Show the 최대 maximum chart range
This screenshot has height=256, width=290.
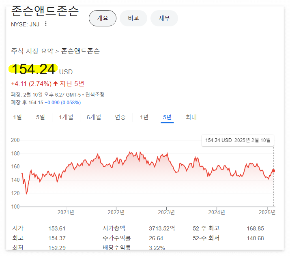(191, 117)
